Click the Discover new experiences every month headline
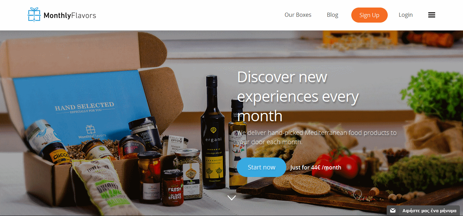The height and width of the screenshot is (216, 463). [298, 96]
